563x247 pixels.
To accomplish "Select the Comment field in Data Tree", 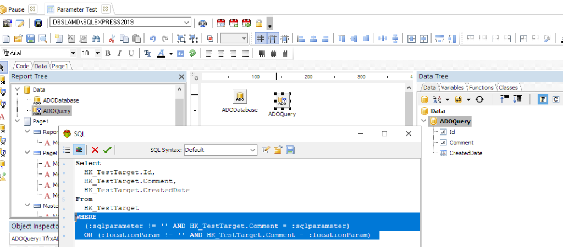I will (461, 142).
